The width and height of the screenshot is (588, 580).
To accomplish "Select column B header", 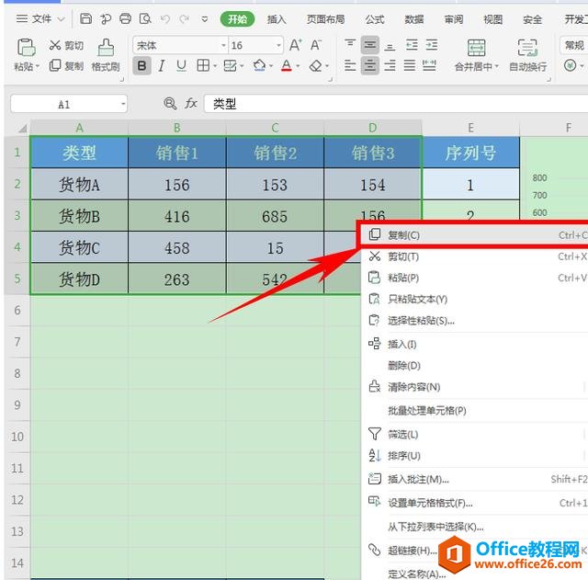I will (177, 128).
